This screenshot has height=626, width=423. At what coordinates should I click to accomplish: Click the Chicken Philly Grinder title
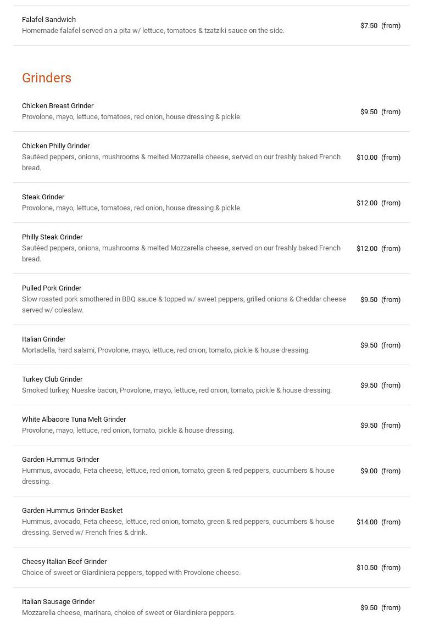tap(55, 146)
